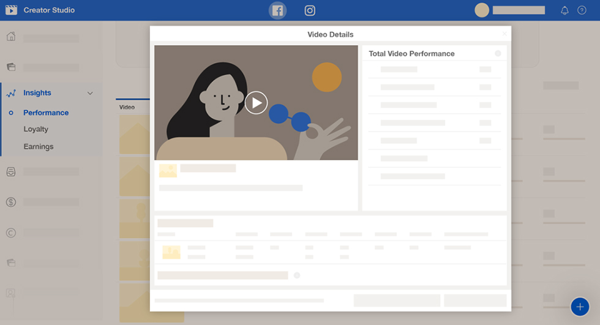
Task: Select Performance under Insights
Action: pos(46,113)
